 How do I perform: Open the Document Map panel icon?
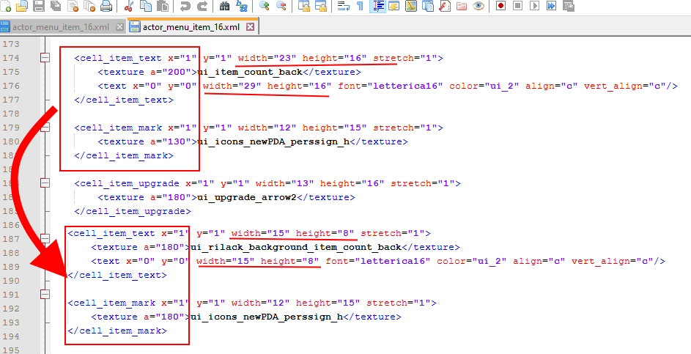(x=411, y=6)
